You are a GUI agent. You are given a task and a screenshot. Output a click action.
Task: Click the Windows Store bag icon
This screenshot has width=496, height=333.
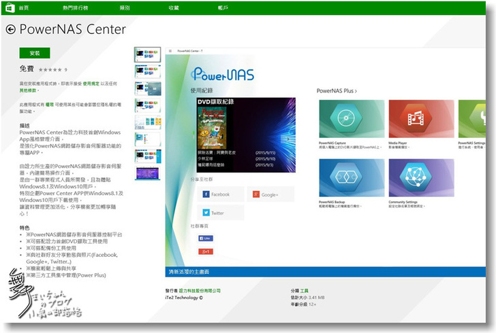coord(10,7)
